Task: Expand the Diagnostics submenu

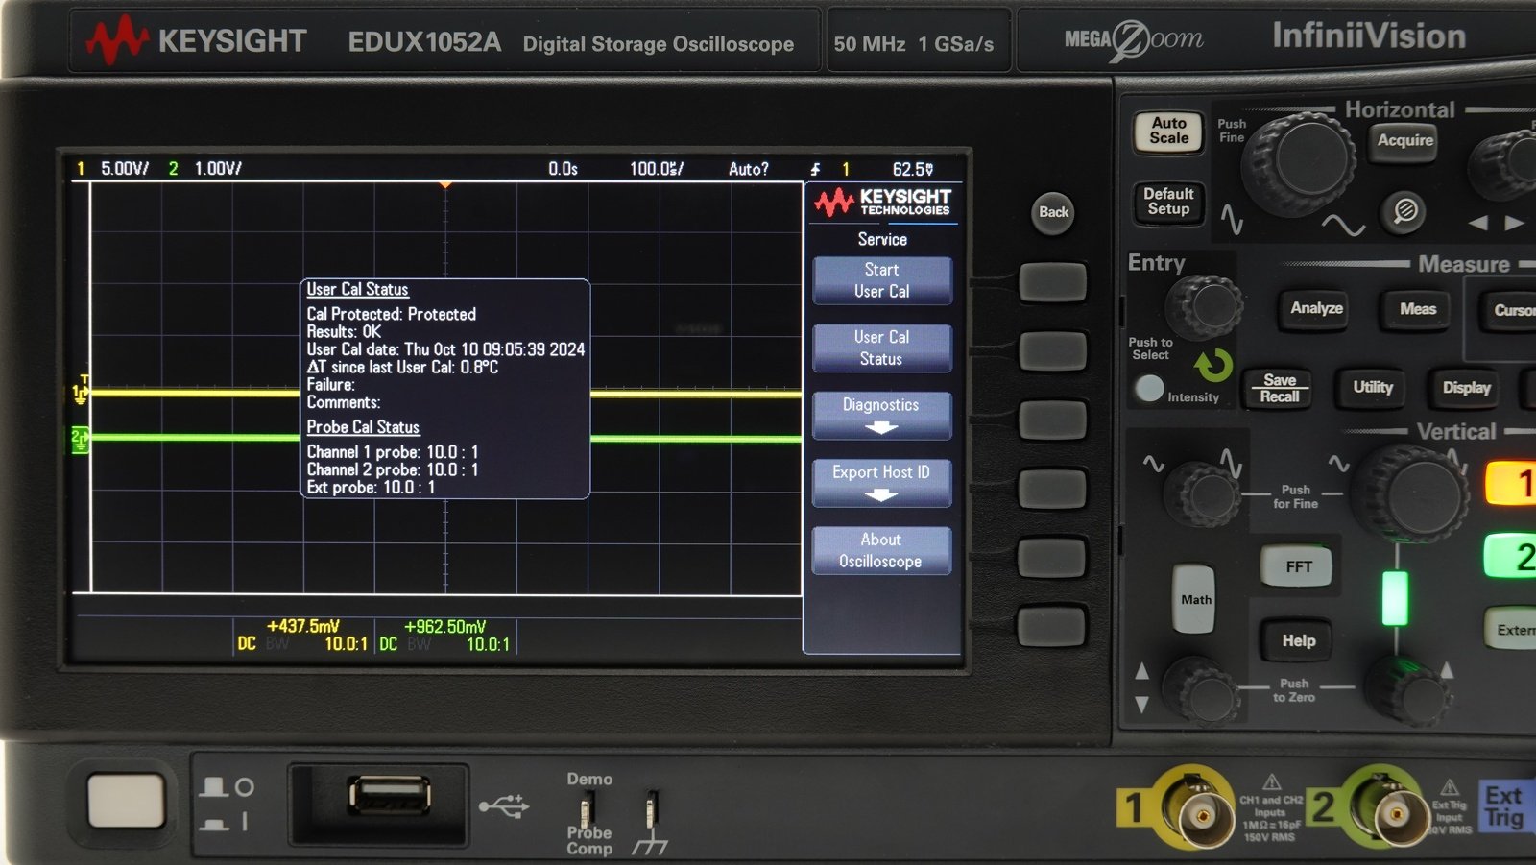Action: tap(882, 416)
